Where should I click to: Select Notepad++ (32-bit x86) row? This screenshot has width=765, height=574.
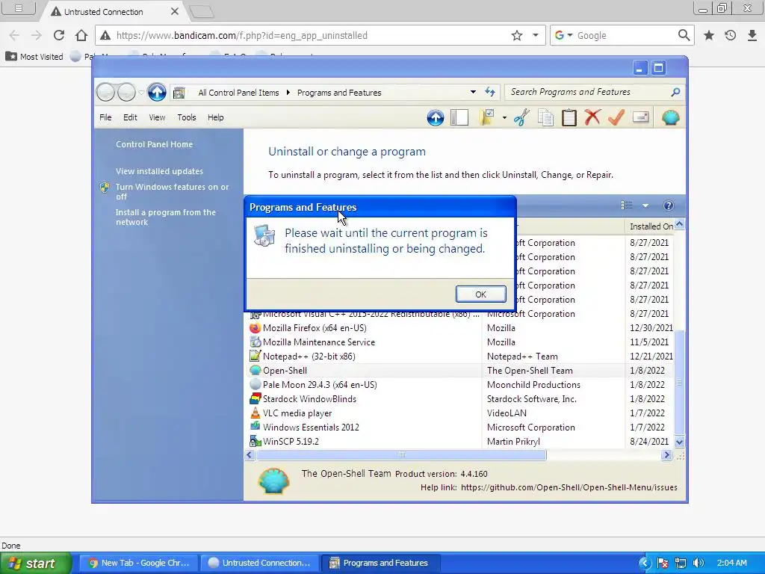(461, 357)
